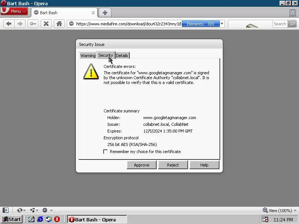Click issuer collabnet.local, CollabNet text
This screenshot has width=299, height=224.
tap(166, 124)
